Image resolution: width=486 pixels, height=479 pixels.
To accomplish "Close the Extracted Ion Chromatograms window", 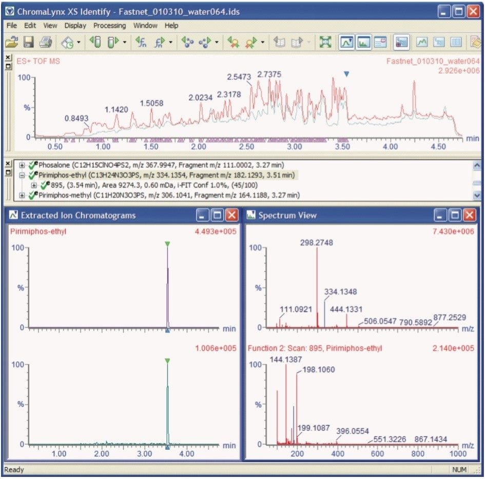I will (231, 215).
